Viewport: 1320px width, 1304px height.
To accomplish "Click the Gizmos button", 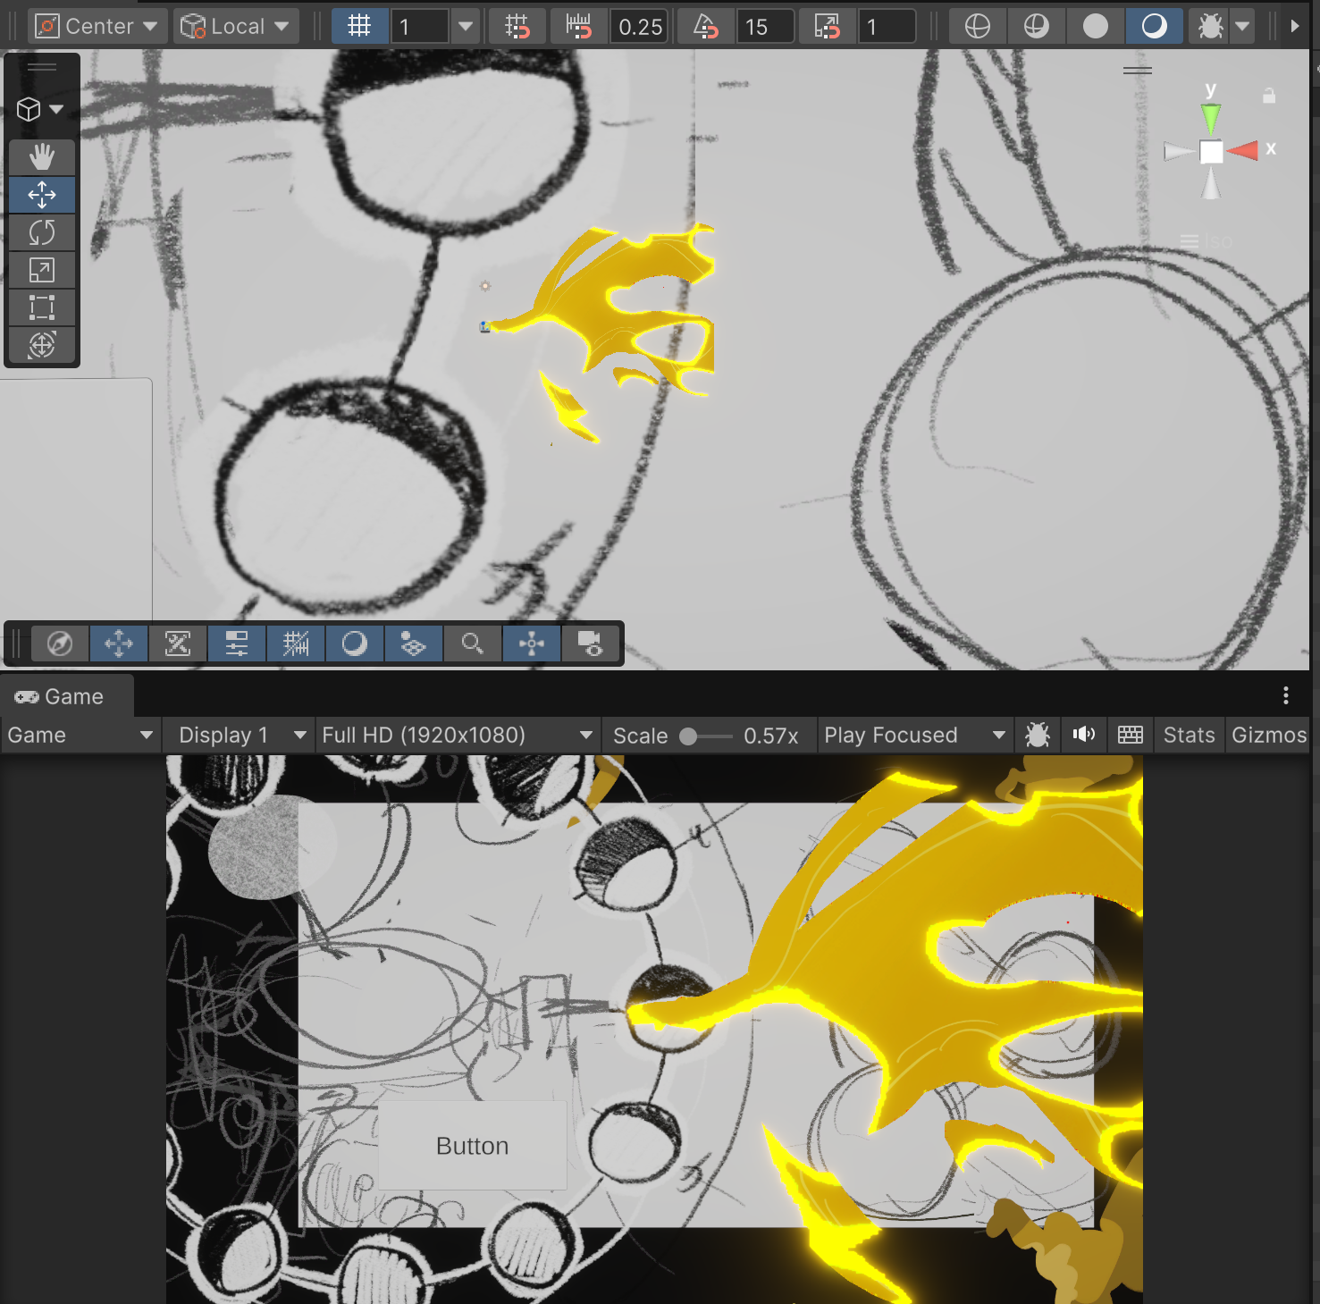I will [x=1269, y=736].
